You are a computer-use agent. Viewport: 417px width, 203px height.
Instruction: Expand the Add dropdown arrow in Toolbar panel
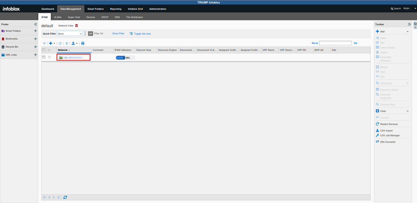pos(407,31)
